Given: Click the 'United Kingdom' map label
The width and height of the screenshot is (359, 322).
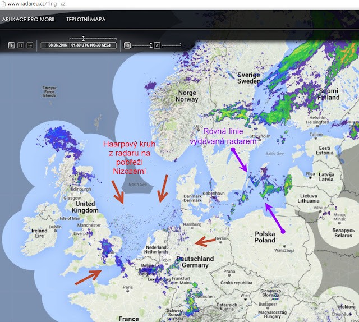Looking at the screenshot, I should pos(85,207).
